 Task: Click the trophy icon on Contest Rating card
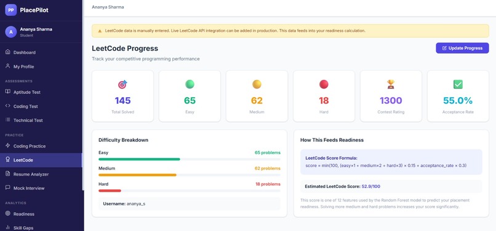391,84
